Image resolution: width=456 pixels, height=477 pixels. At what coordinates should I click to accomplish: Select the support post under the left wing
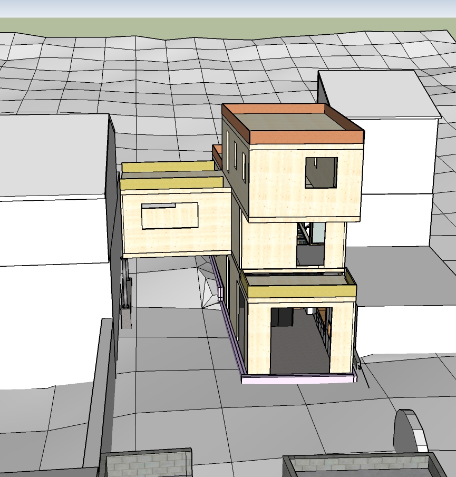coord(126,295)
